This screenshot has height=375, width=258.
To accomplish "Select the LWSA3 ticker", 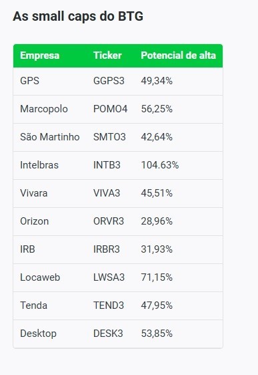I will coord(109,277).
